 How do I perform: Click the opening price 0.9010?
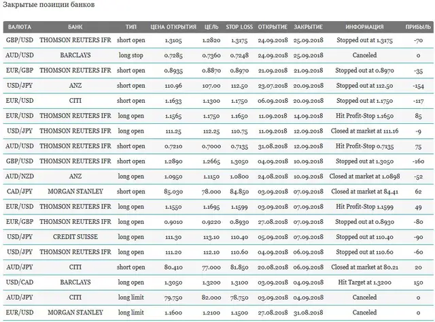click(x=173, y=222)
